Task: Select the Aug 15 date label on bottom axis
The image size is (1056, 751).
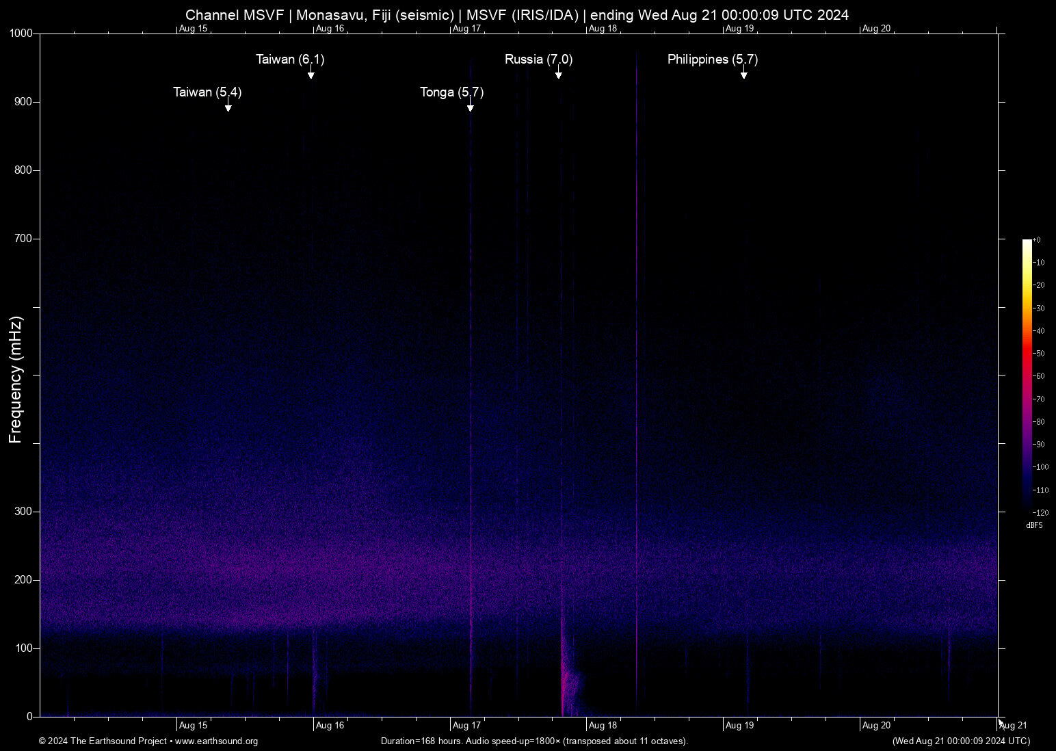Action: (193, 725)
